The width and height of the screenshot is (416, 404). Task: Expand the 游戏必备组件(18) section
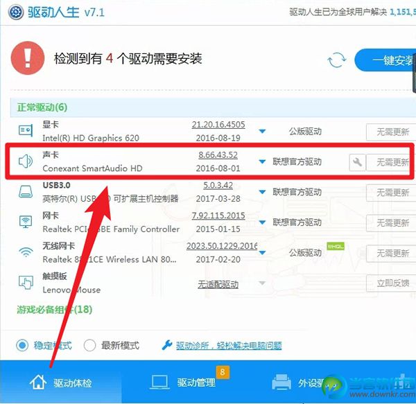55,309
